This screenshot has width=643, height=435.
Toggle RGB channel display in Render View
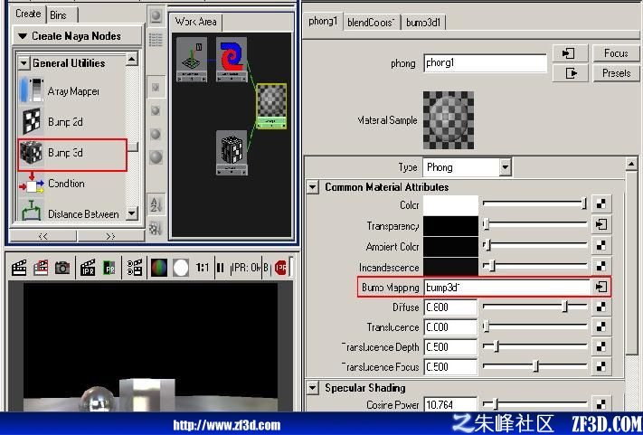[x=159, y=268]
